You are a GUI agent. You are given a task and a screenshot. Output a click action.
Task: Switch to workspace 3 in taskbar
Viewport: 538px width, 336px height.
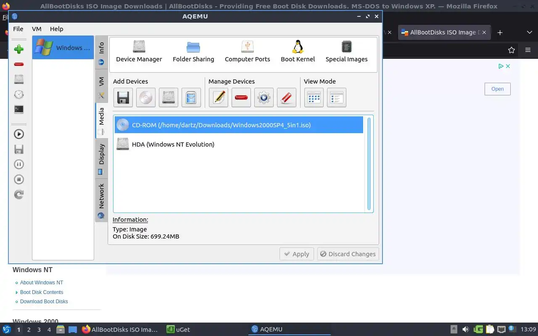point(39,330)
